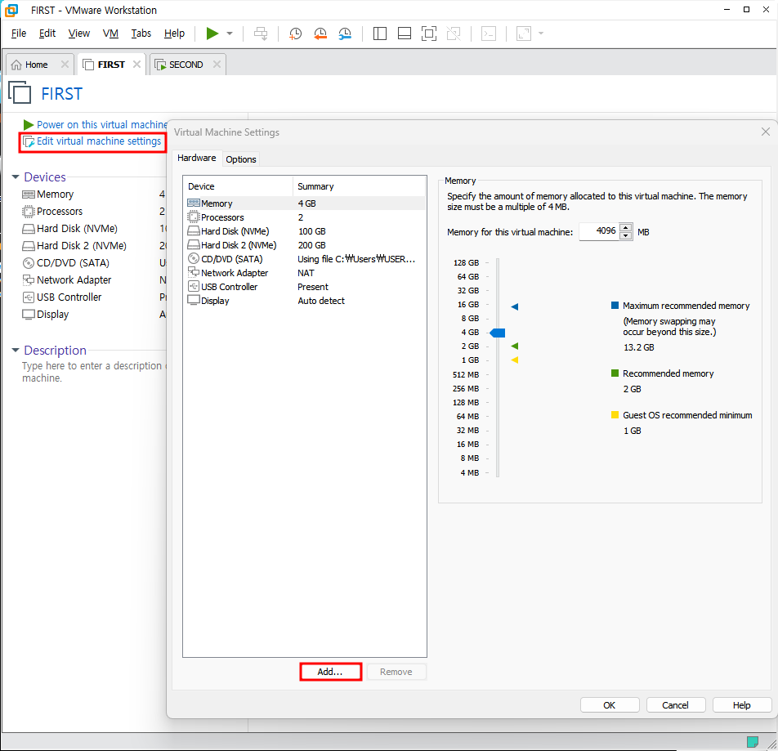Open the File menu
The width and height of the screenshot is (778, 751).
pyautogui.click(x=18, y=34)
